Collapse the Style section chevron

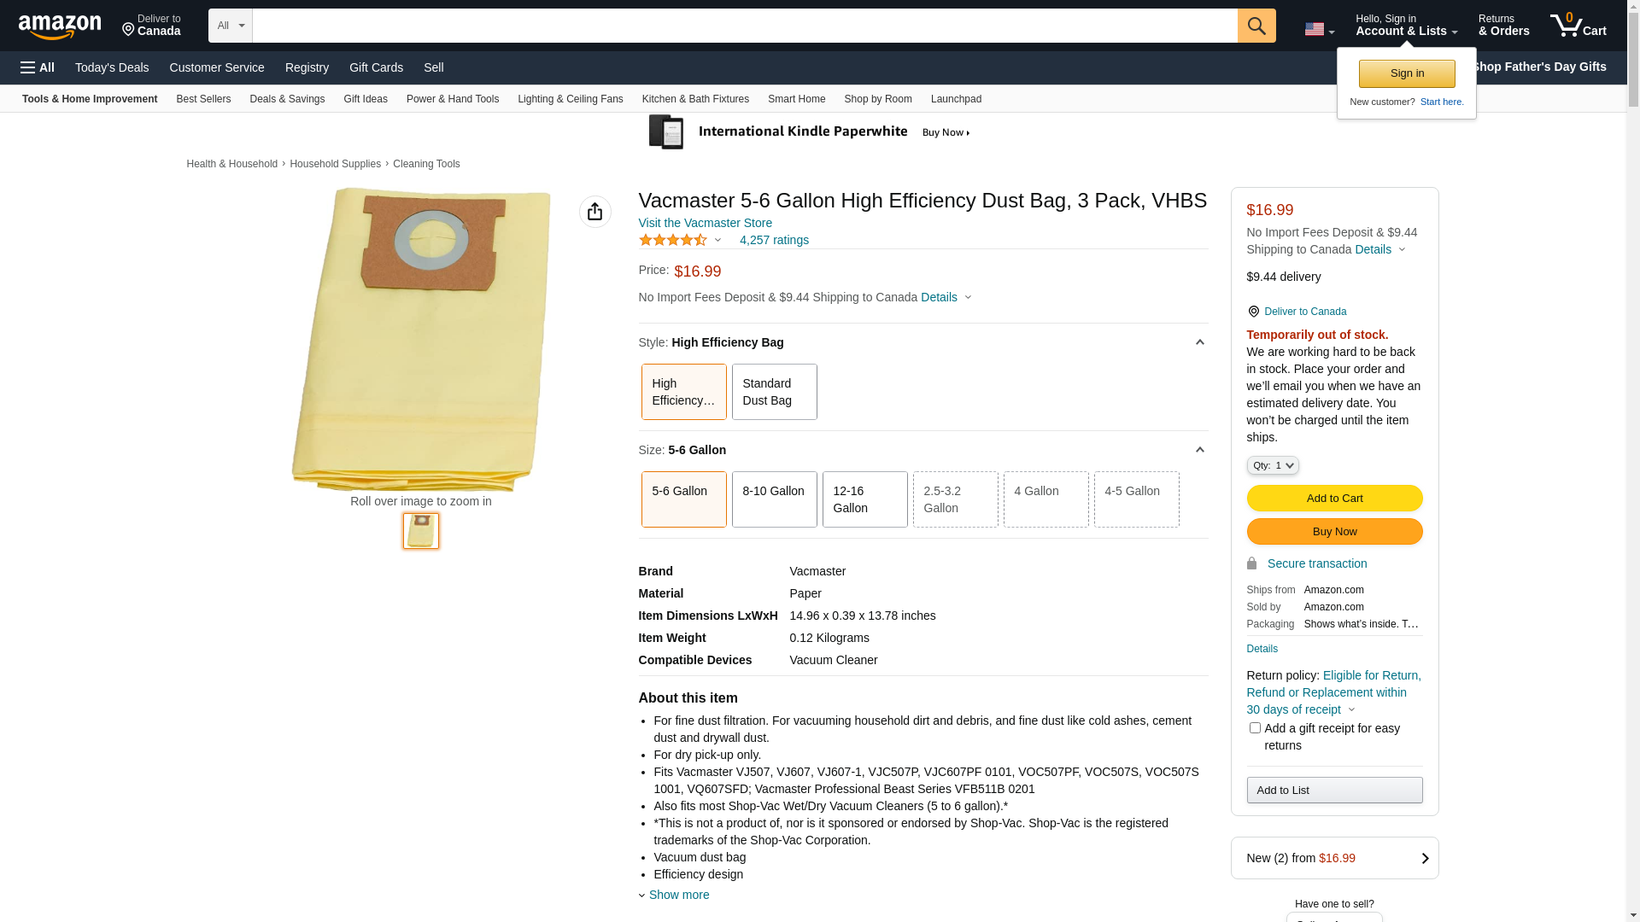pyautogui.click(x=1199, y=342)
